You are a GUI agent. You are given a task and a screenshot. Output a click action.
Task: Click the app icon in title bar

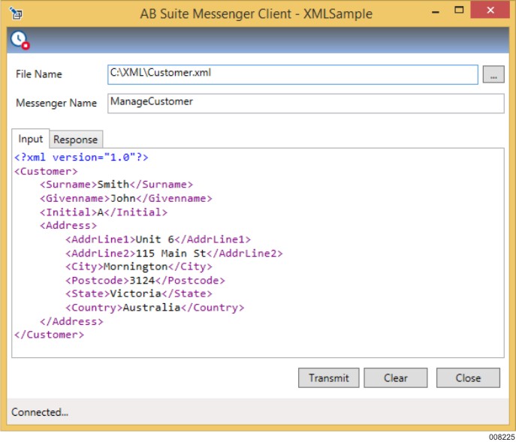click(16, 13)
